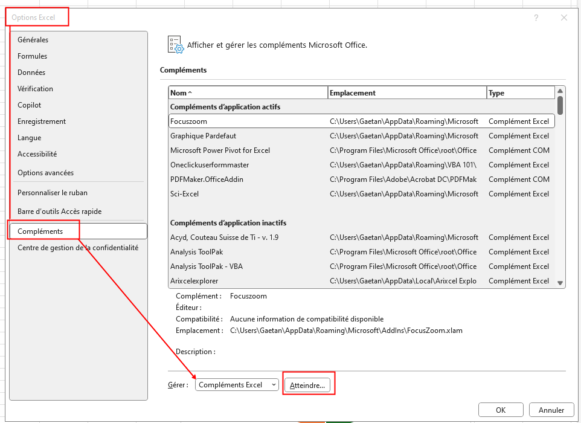Open Centre de gestion de la confidentialité
This screenshot has height=423, width=581.
[78, 248]
